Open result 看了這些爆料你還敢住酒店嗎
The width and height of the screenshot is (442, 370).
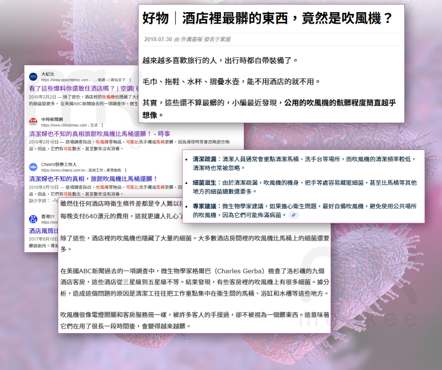[84, 88]
